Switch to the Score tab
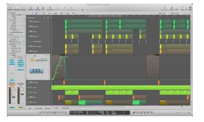This screenshot has width=204, height=122. pos(57,108)
